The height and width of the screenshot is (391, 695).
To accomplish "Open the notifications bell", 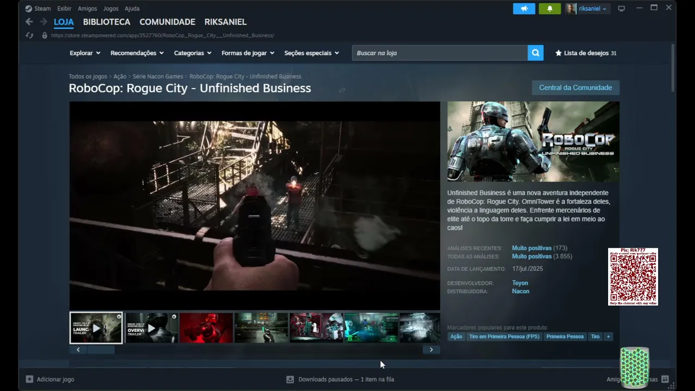I will coord(549,9).
